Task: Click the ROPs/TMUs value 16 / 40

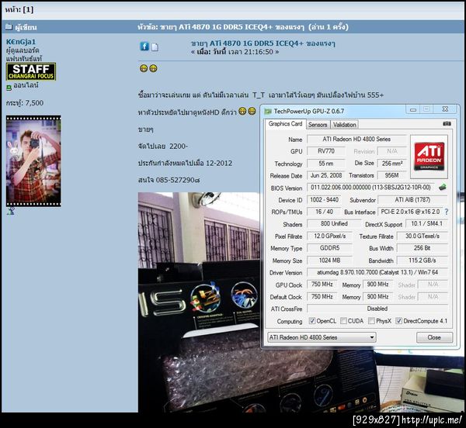Action: (x=324, y=212)
